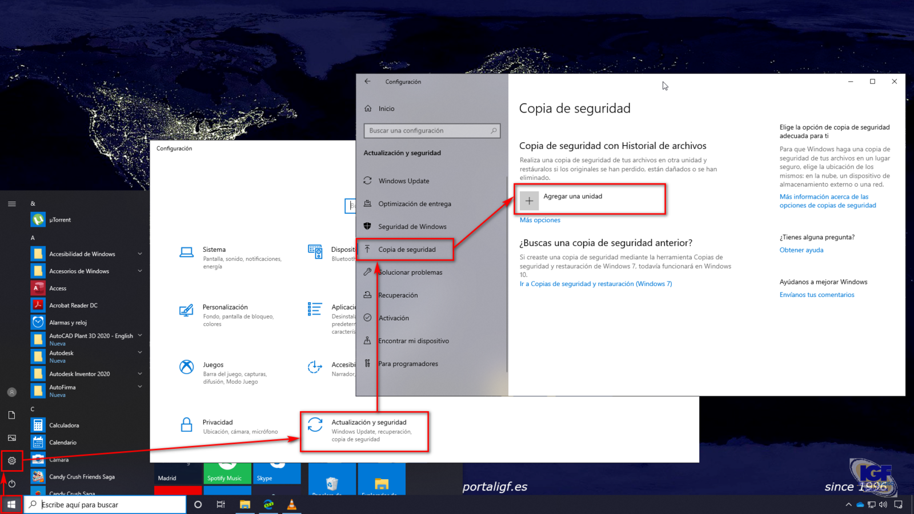Select Windows Update in the sidebar
The width and height of the screenshot is (914, 514).
point(403,181)
